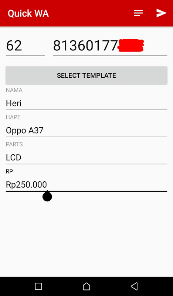Select the PARTS field containing LCD
Viewport: 173px width, 296px height.
click(86, 158)
